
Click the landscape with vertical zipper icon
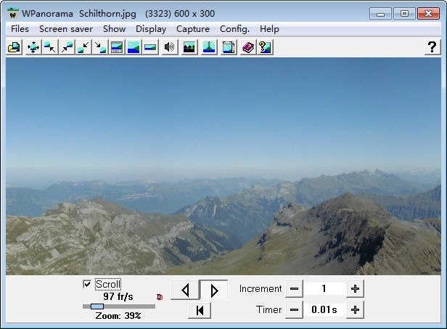point(209,47)
